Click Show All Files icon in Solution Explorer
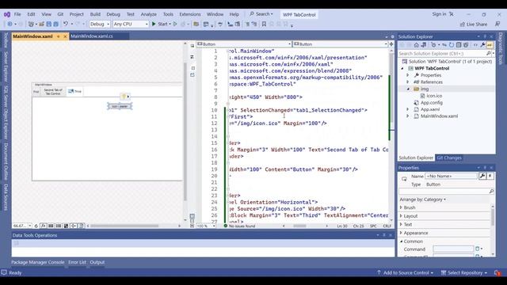This screenshot has width=507, height=285. point(466,45)
